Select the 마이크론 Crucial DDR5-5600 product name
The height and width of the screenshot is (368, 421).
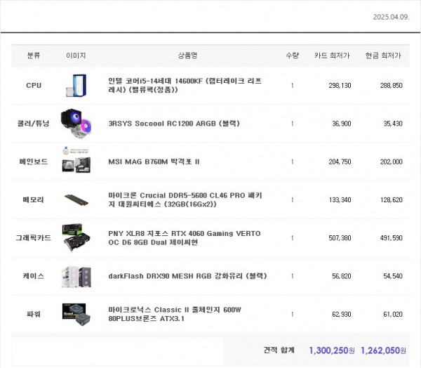coord(186,199)
